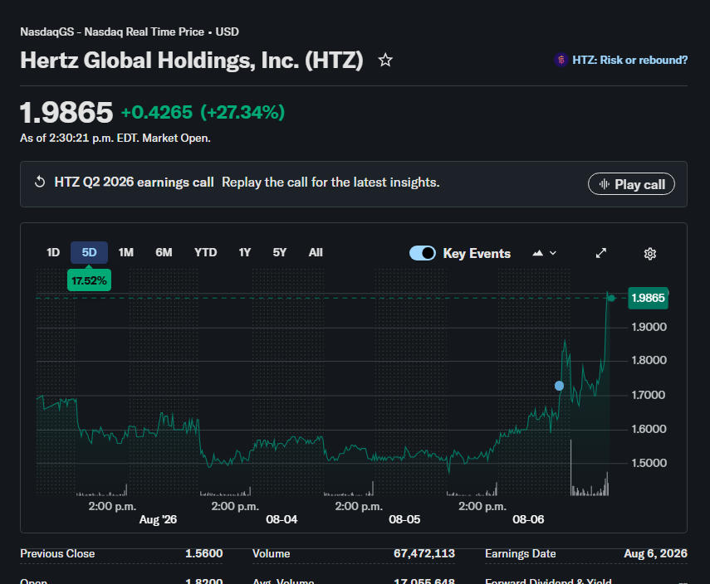Viewport: 710px width, 584px height.
Task: Click the 08-05 date label on chart axis
Action: 404,519
